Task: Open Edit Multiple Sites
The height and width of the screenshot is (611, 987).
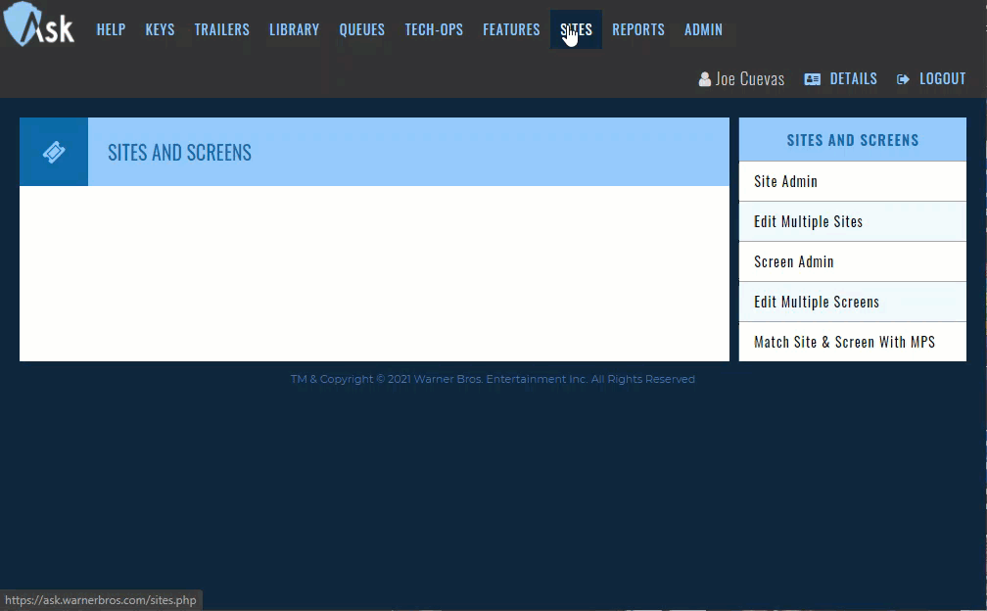Action: (x=808, y=221)
